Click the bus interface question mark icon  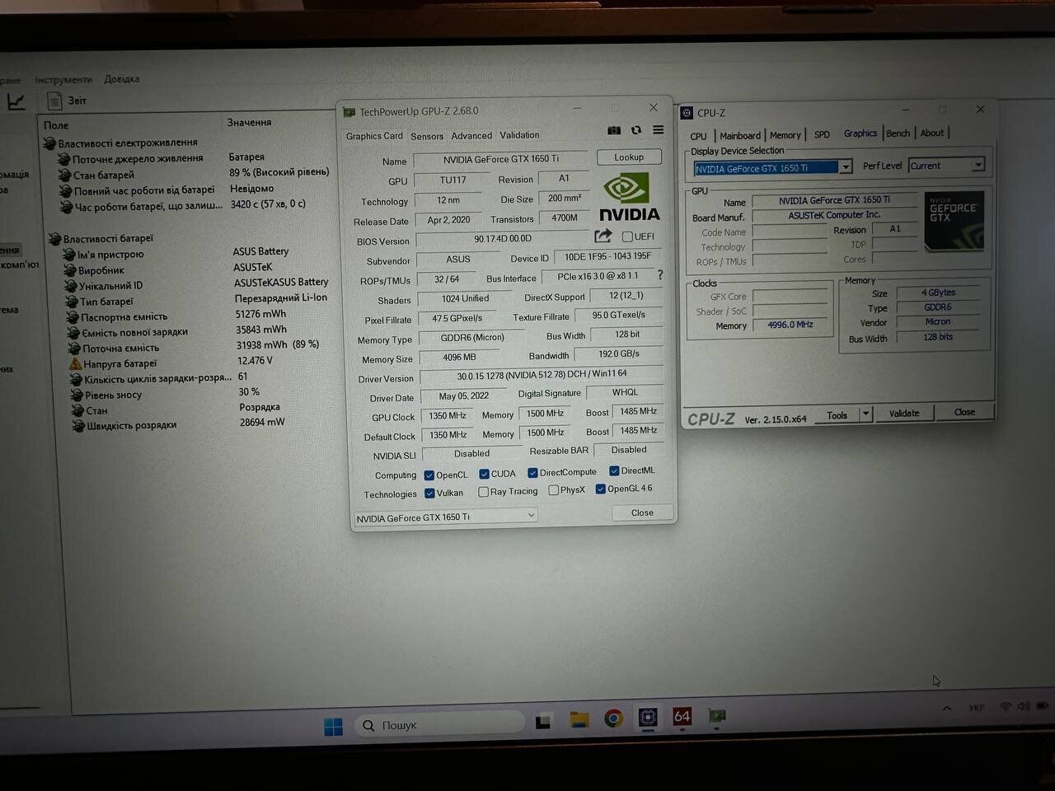(660, 275)
